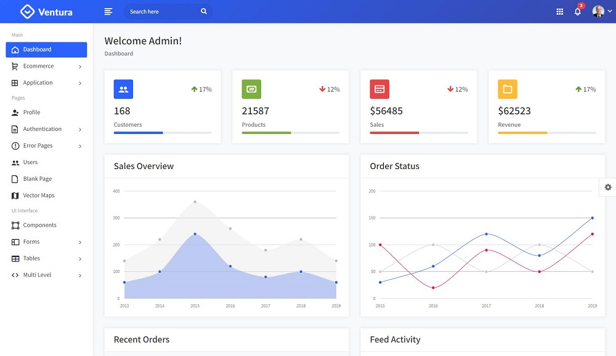Expand the Ecommerce submenu chevron
This screenshot has height=356, width=616.
[x=80, y=66]
